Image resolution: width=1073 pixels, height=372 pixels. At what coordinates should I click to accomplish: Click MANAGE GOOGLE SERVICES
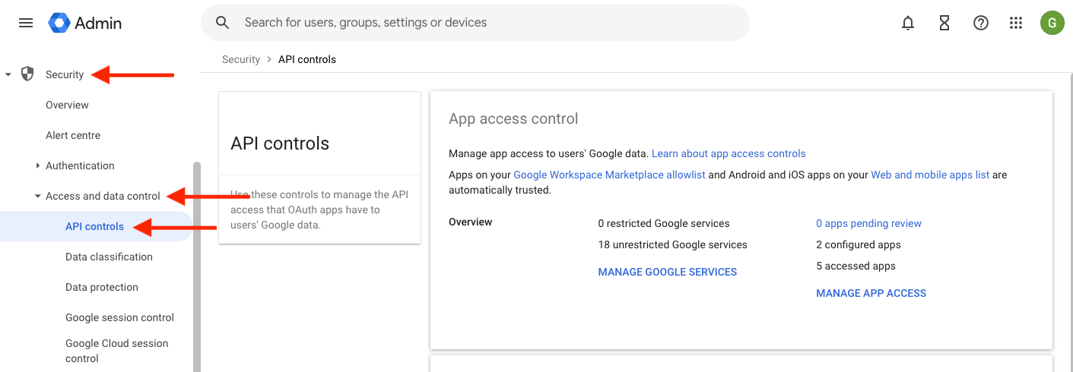point(667,272)
